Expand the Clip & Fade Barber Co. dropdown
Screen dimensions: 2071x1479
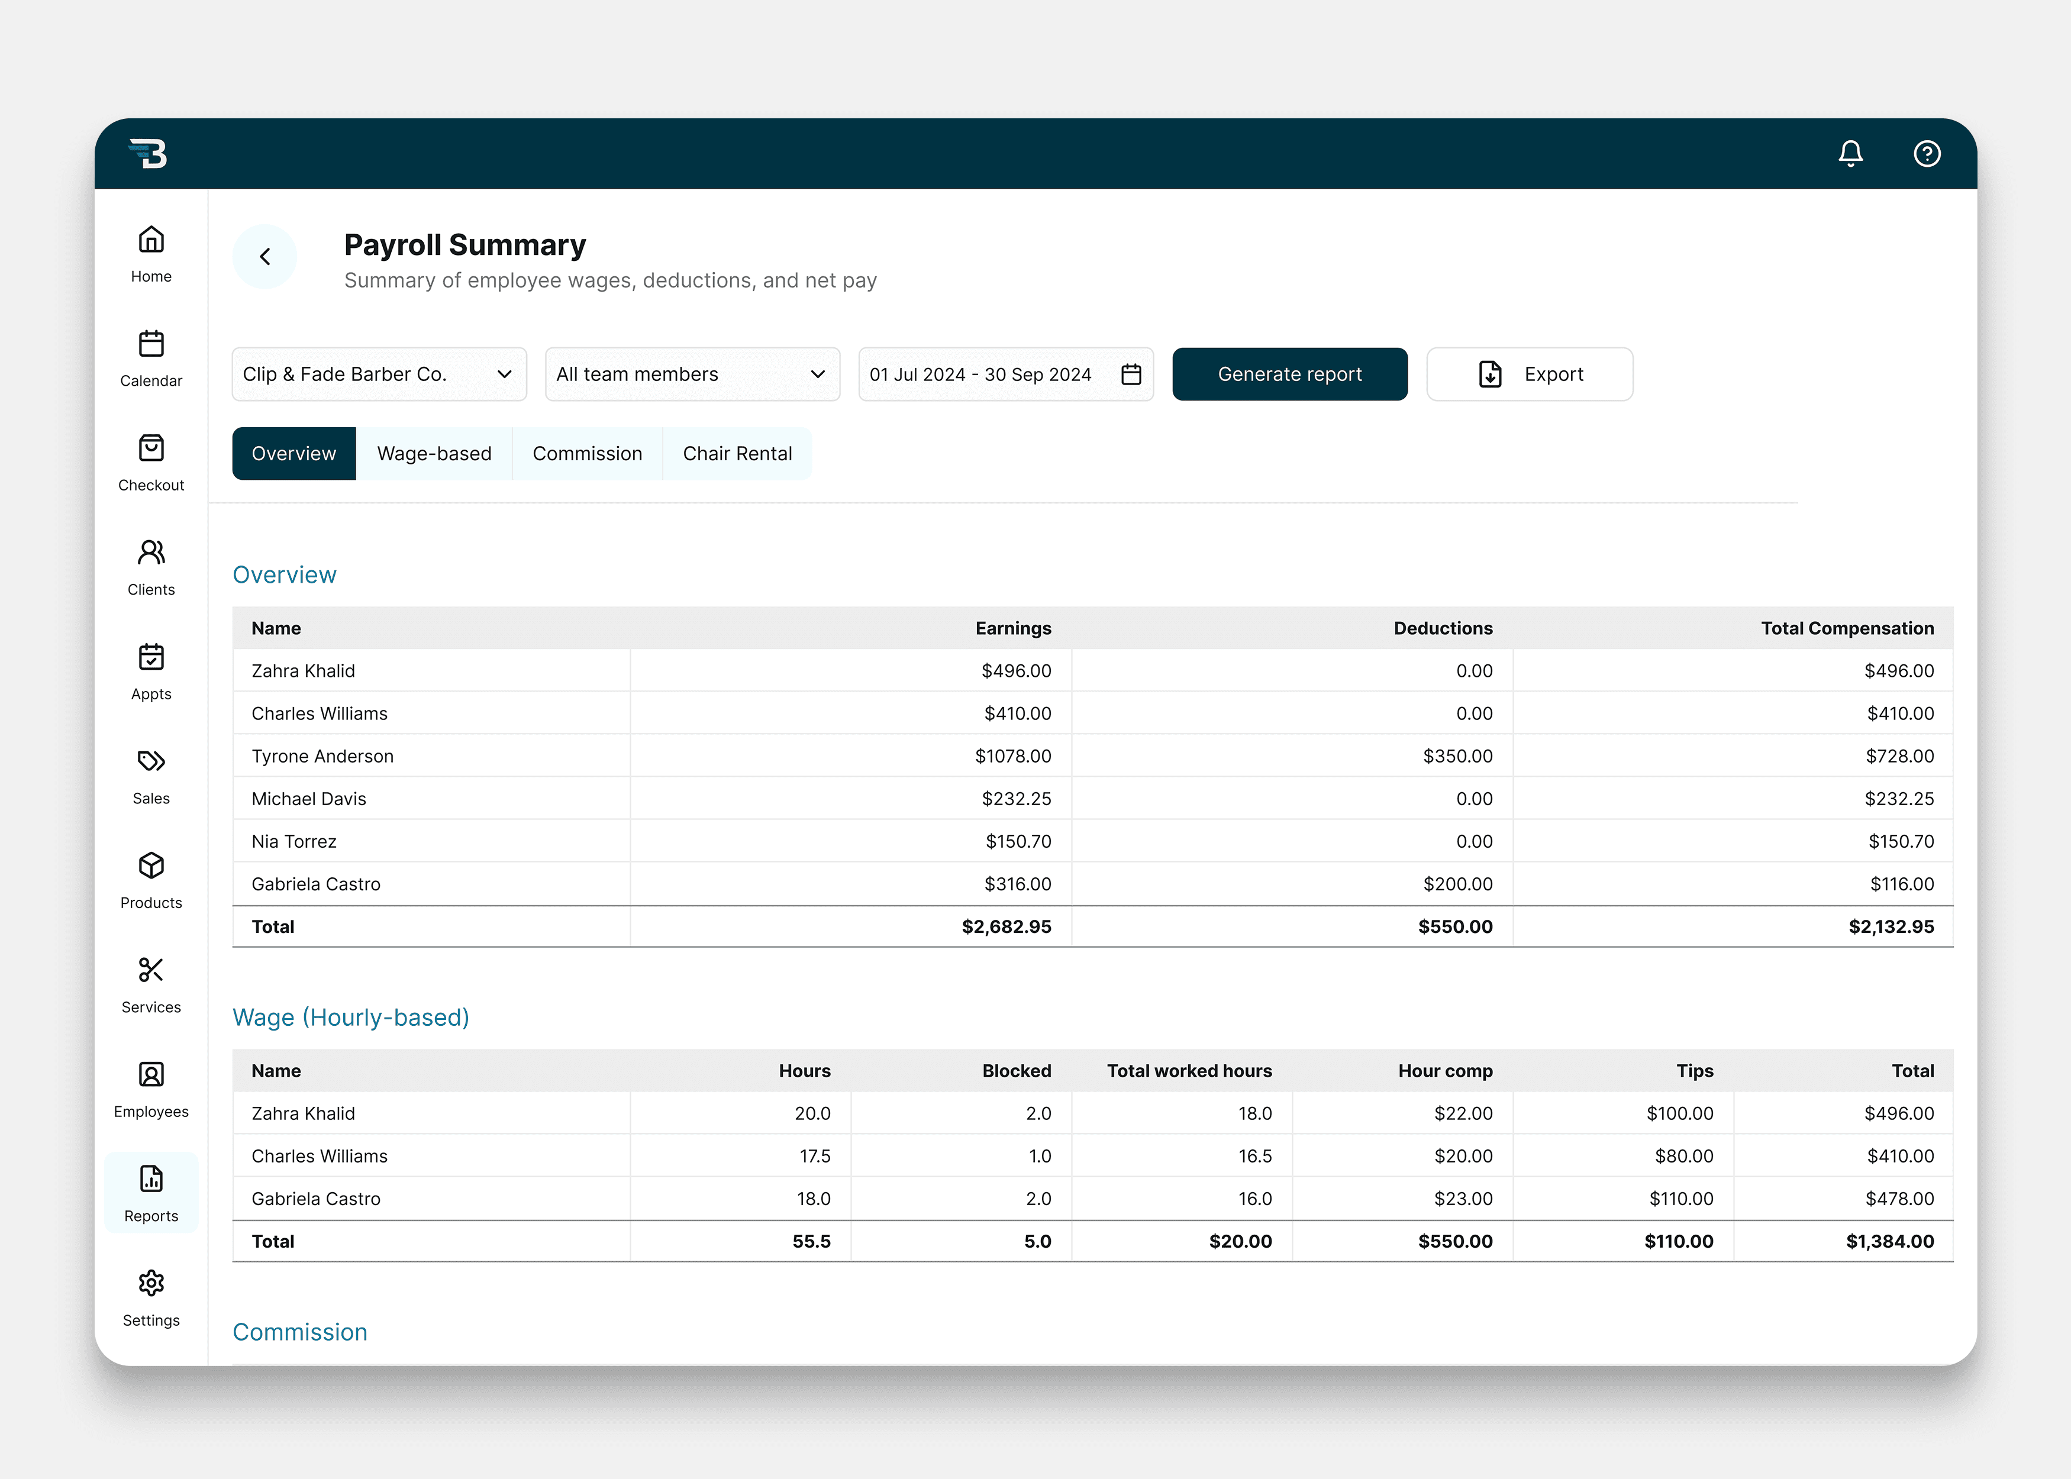(379, 374)
